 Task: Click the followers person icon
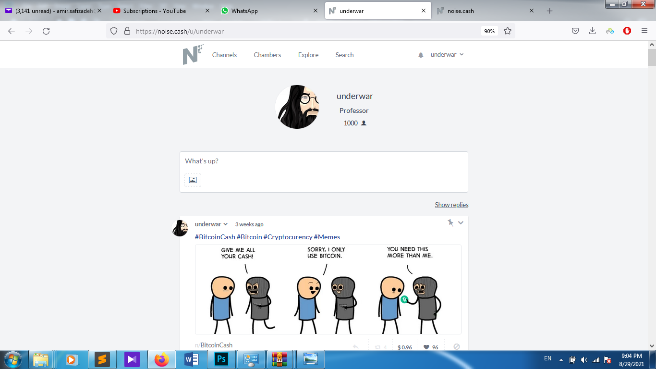pyautogui.click(x=364, y=123)
